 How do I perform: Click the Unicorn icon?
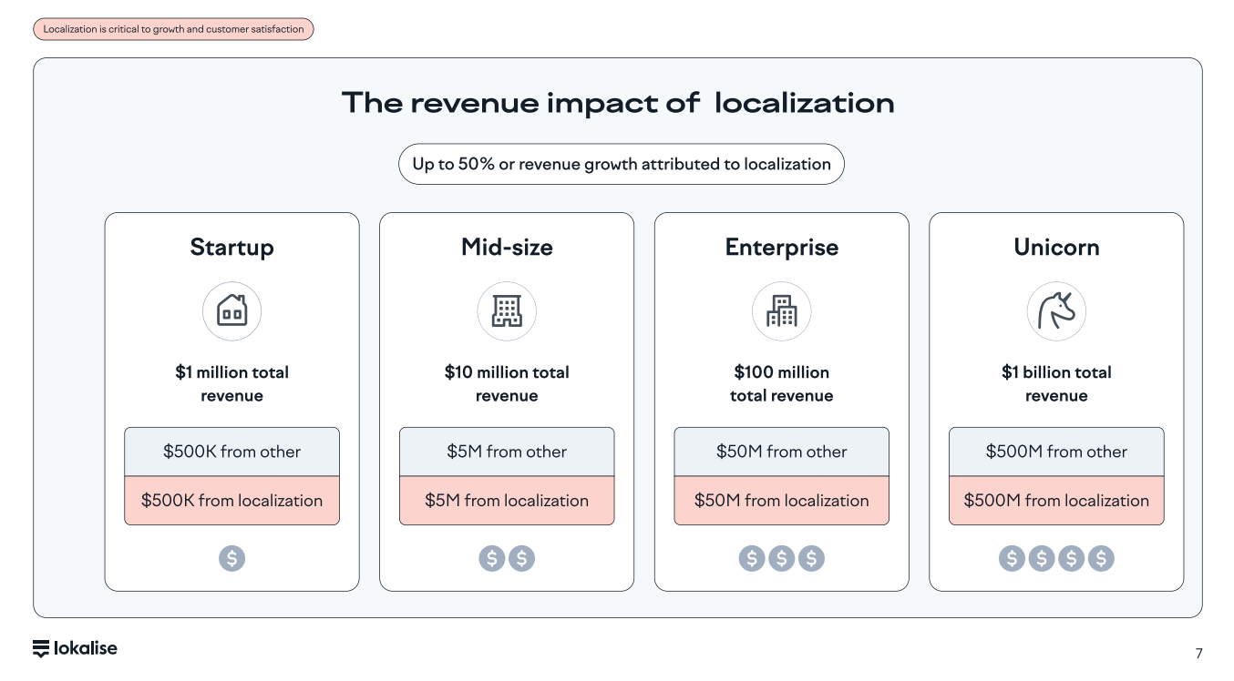click(x=1056, y=310)
